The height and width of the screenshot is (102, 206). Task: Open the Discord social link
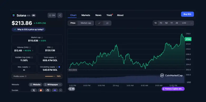[x=55, y=90]
